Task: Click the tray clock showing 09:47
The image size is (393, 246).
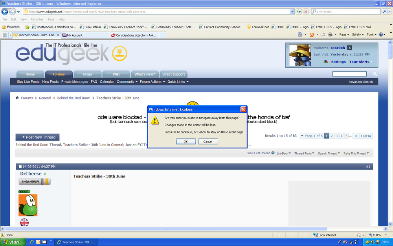Action: (x=386, y=242)
